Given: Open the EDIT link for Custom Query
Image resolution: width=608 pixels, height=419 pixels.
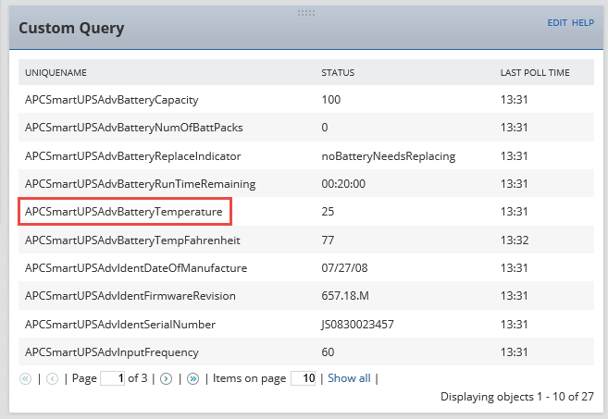Looking at the screenshot, I should point(557,23).
